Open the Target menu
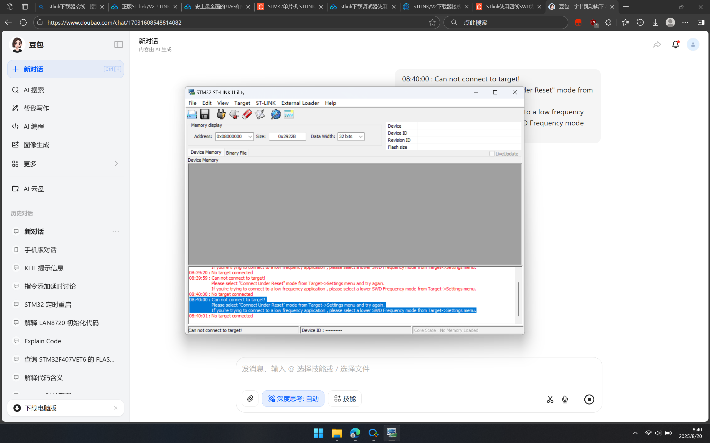 pos(242,103)
